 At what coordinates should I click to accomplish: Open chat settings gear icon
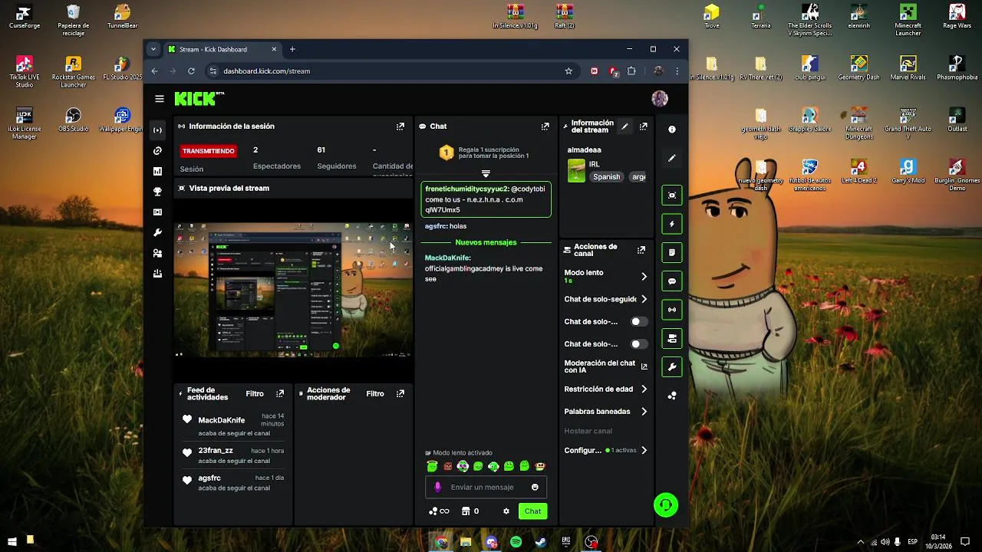(506, 511)
